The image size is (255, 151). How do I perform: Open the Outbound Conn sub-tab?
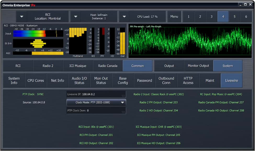point(166,80)
